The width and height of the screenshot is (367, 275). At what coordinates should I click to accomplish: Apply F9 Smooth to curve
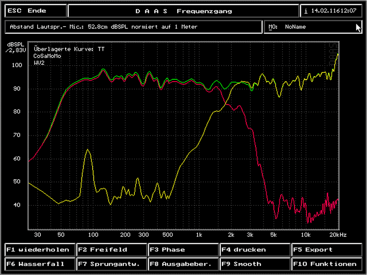[255, 264]
